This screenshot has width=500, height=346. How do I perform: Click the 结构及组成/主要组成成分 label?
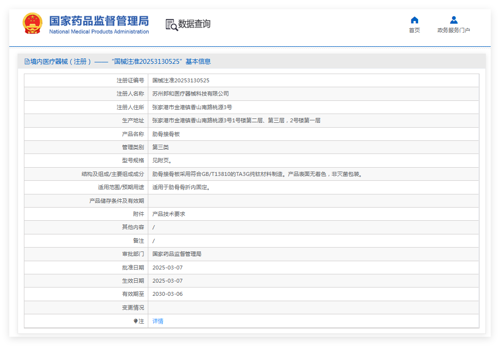(x=113, y=174)
